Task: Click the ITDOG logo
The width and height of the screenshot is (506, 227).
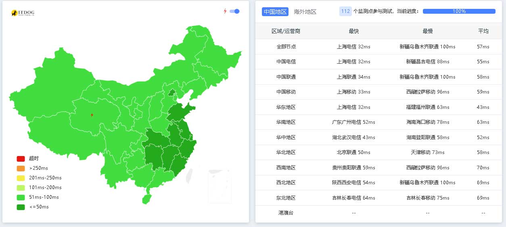Action: point(23,13)
